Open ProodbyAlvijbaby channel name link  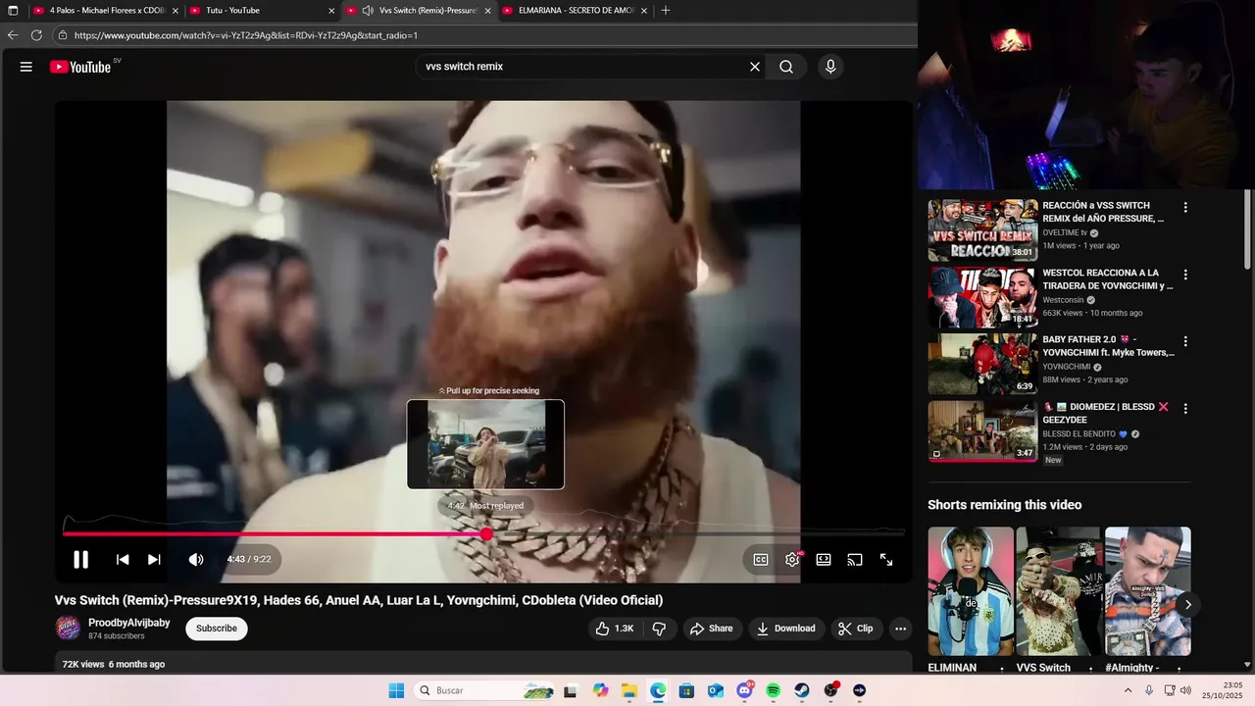click(x=129, y=623)
